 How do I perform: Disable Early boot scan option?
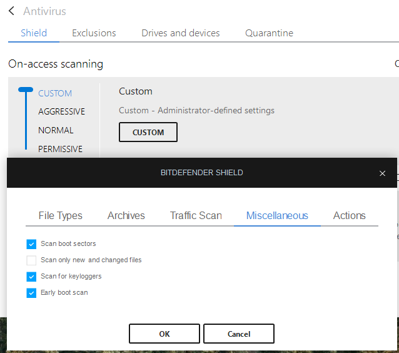coord(32,293)
